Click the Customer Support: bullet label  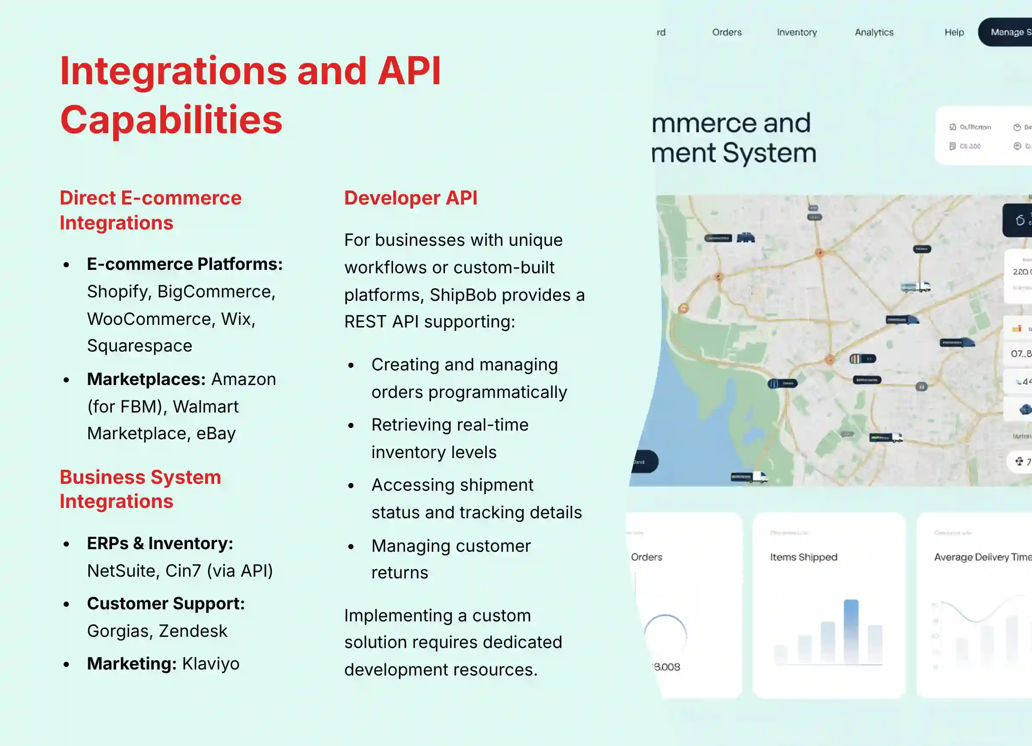tap(166, 603)
